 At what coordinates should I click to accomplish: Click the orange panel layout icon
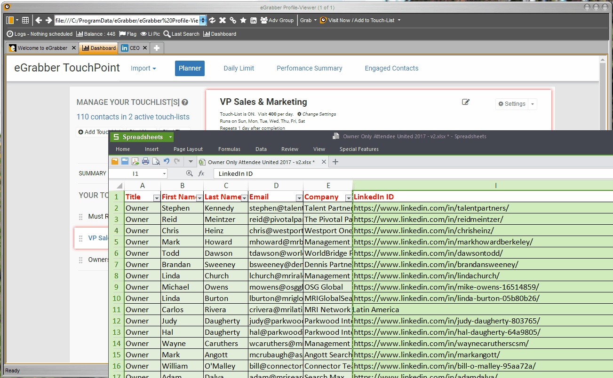10,20
